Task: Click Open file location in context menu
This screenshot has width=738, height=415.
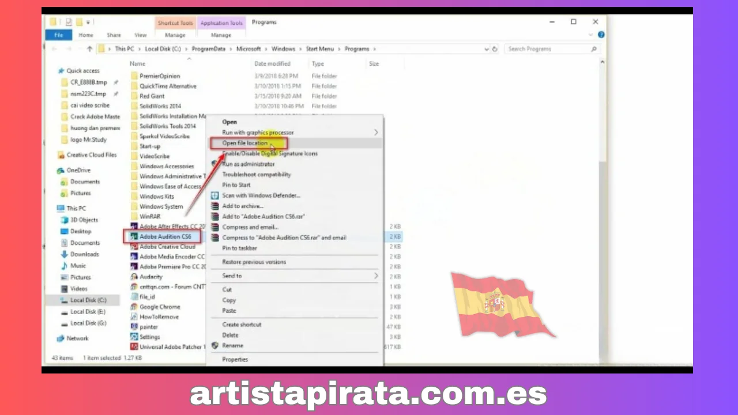Action: click(x=245, y=143)
